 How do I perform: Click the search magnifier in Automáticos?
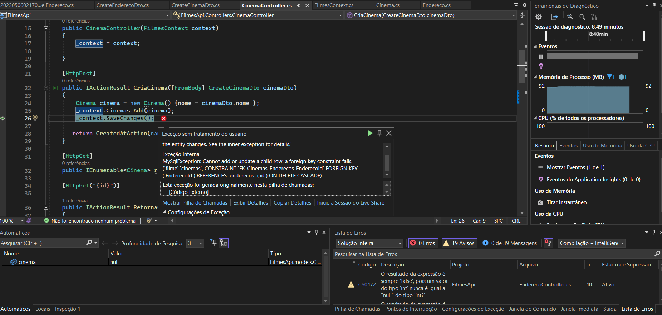(89, 243)
